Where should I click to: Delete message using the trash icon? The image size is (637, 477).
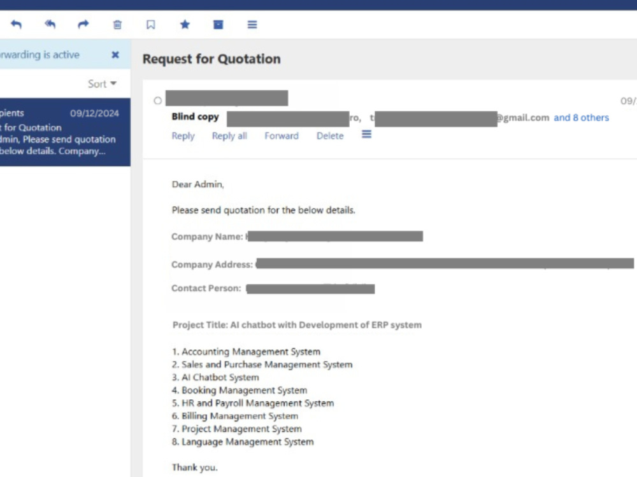(117, 25)
